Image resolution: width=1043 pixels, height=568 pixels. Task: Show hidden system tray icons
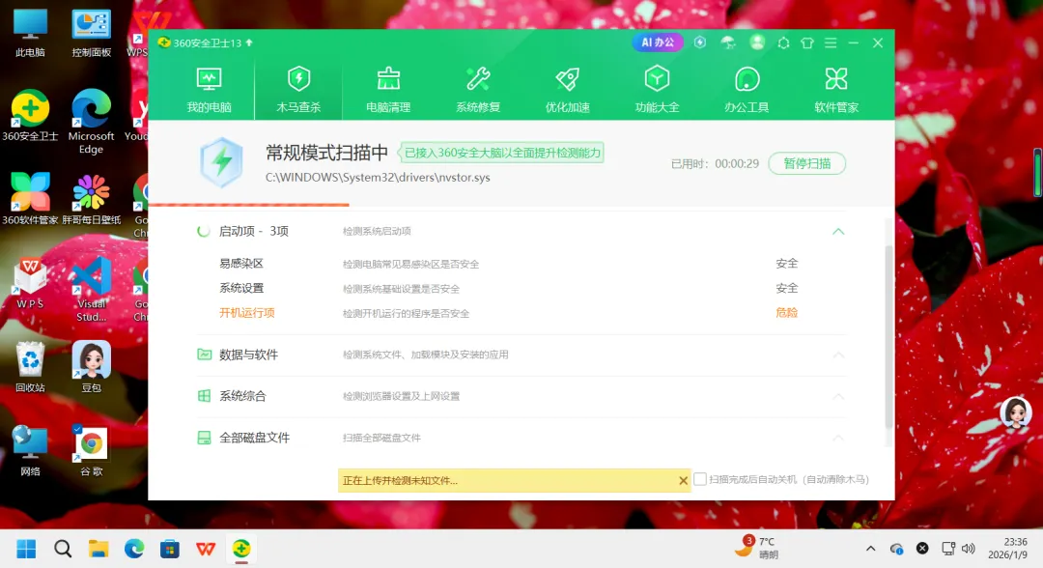[x=870, y=549]
